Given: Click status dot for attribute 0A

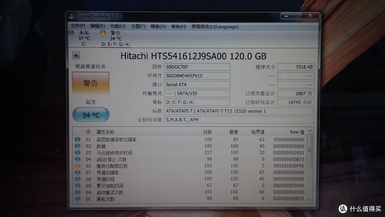Looking at the screenshot, I should (78, 192).
